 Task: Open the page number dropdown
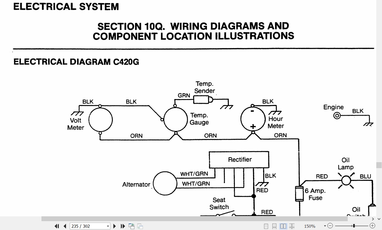click(x=108, y=226)
